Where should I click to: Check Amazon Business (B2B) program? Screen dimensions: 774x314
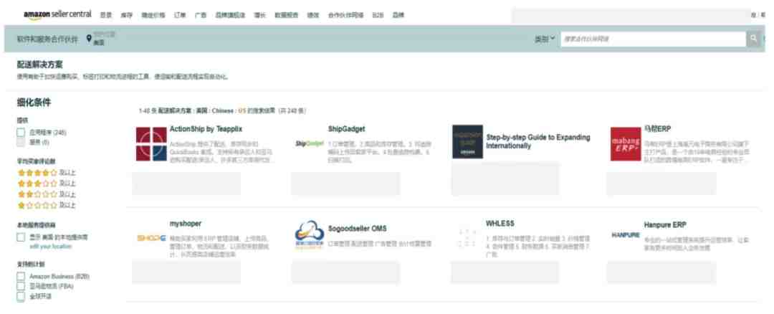pyautogui.click(x=21, y=276)
